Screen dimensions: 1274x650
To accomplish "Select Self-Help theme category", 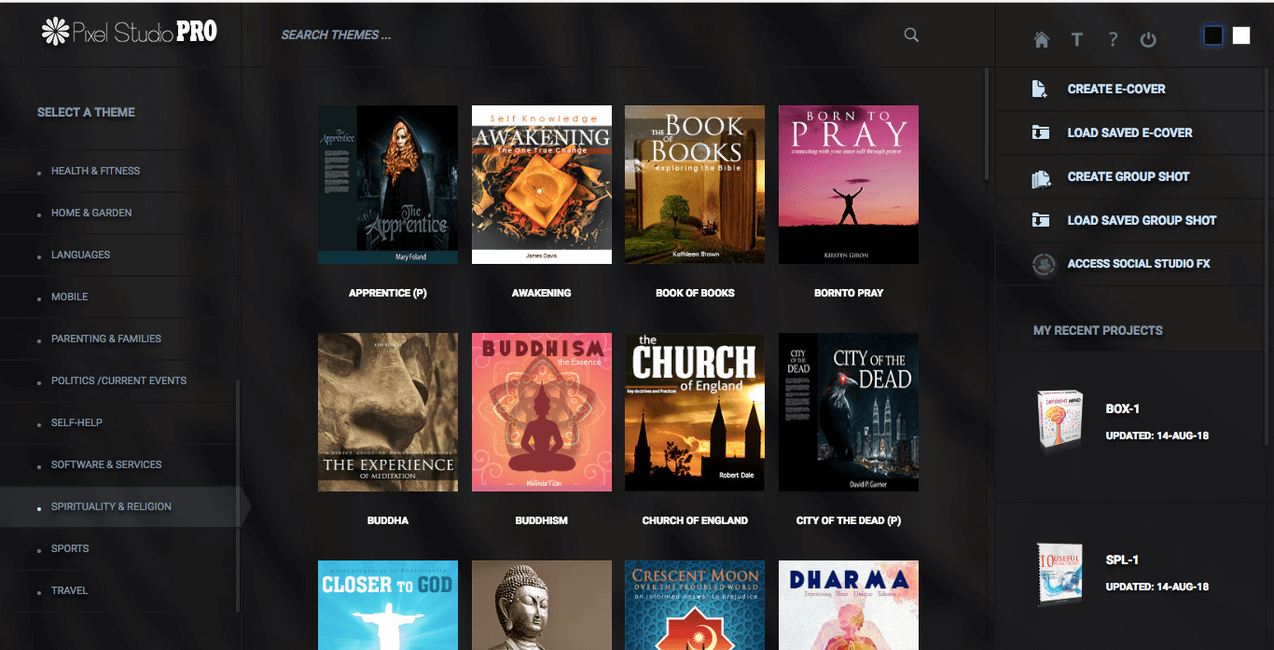I will [76, 422].
